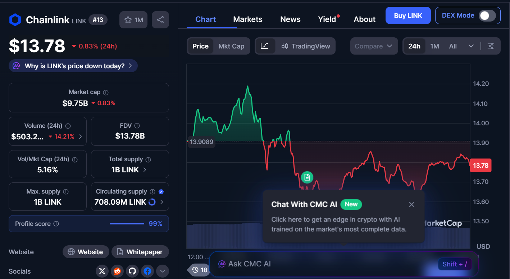The image size is (510, 279).
Task: Switch to the Markets tab
Action: [248, 19]
